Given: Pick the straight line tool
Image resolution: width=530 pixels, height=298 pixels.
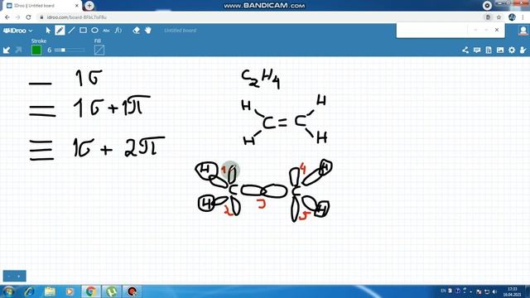Looking at the screenshot, I should [71, 31].
